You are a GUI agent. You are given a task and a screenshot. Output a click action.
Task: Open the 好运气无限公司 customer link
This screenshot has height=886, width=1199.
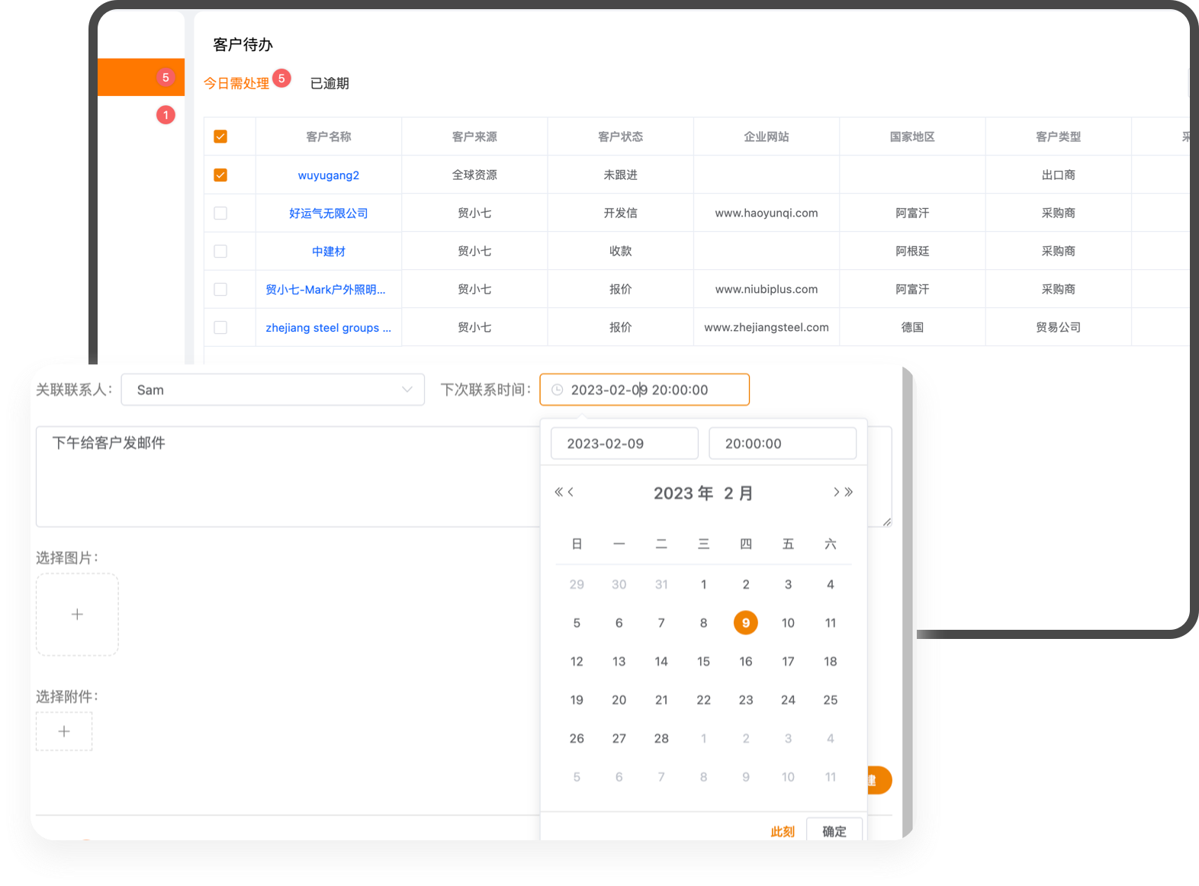[x=328, y=213]
